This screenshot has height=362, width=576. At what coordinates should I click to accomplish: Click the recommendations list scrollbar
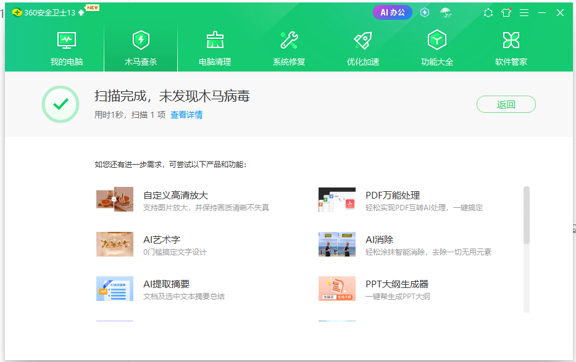click(527, 215)
